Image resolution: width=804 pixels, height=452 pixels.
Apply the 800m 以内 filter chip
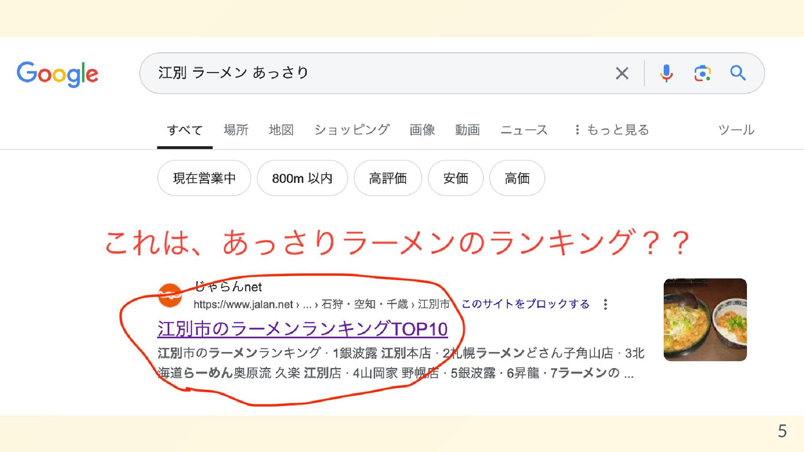click(302, 178)
